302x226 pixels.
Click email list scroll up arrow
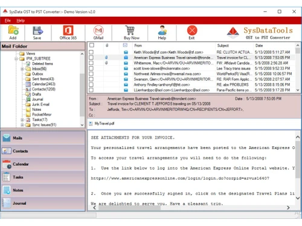pos(298,45)
